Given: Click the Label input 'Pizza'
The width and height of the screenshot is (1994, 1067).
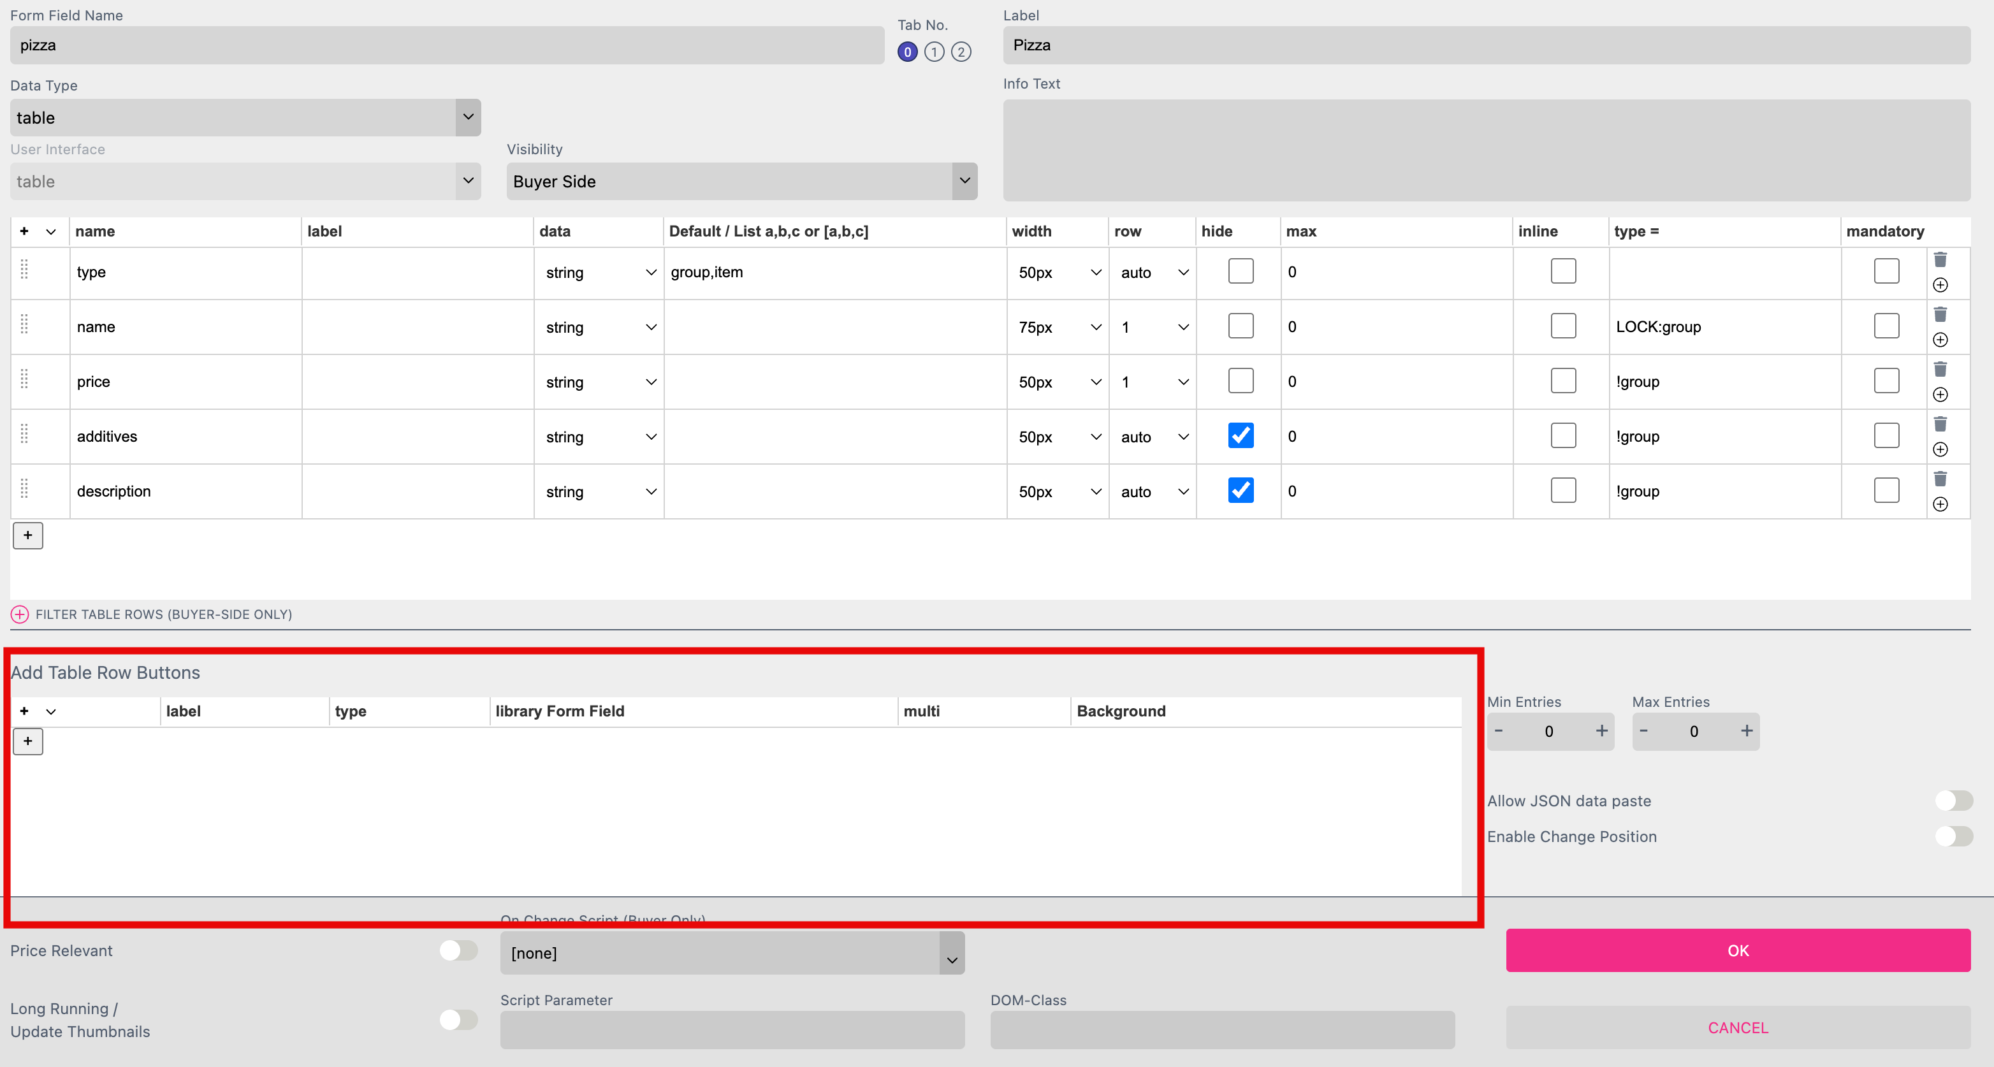Looking at the screenshot, I should (1486, 45).
